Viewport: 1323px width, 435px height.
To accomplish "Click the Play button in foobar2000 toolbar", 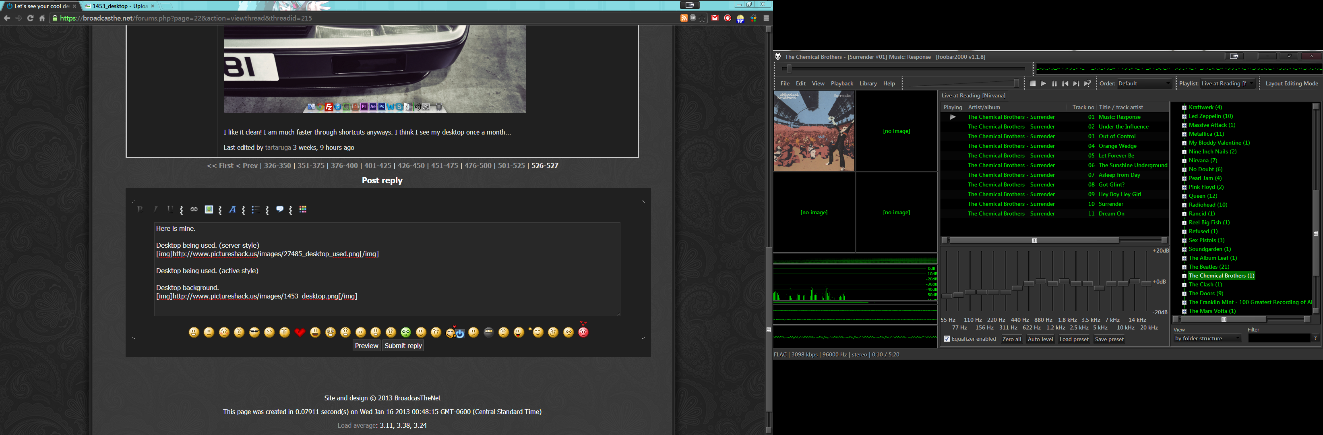I will [x=1043, y=83].
